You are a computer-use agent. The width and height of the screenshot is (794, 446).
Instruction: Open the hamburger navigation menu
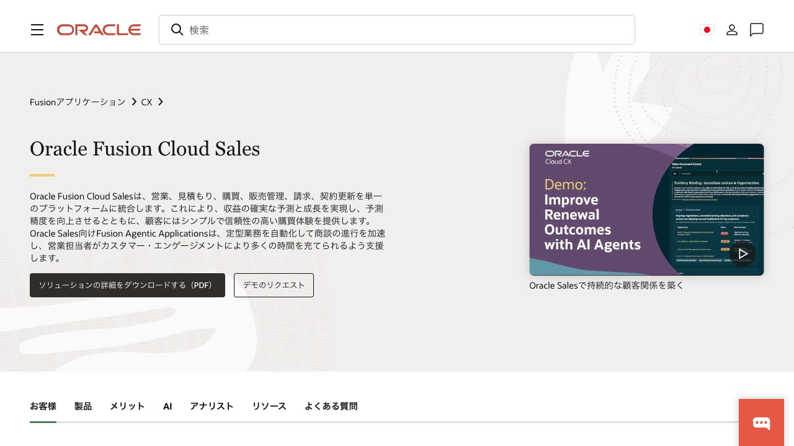coord(37,30)
